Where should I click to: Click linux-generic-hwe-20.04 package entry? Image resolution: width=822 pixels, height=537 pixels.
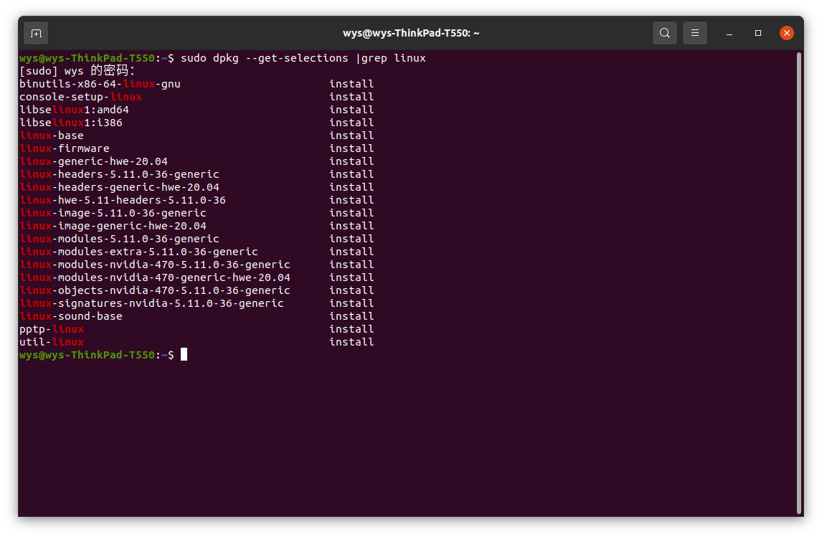(93, 161)
